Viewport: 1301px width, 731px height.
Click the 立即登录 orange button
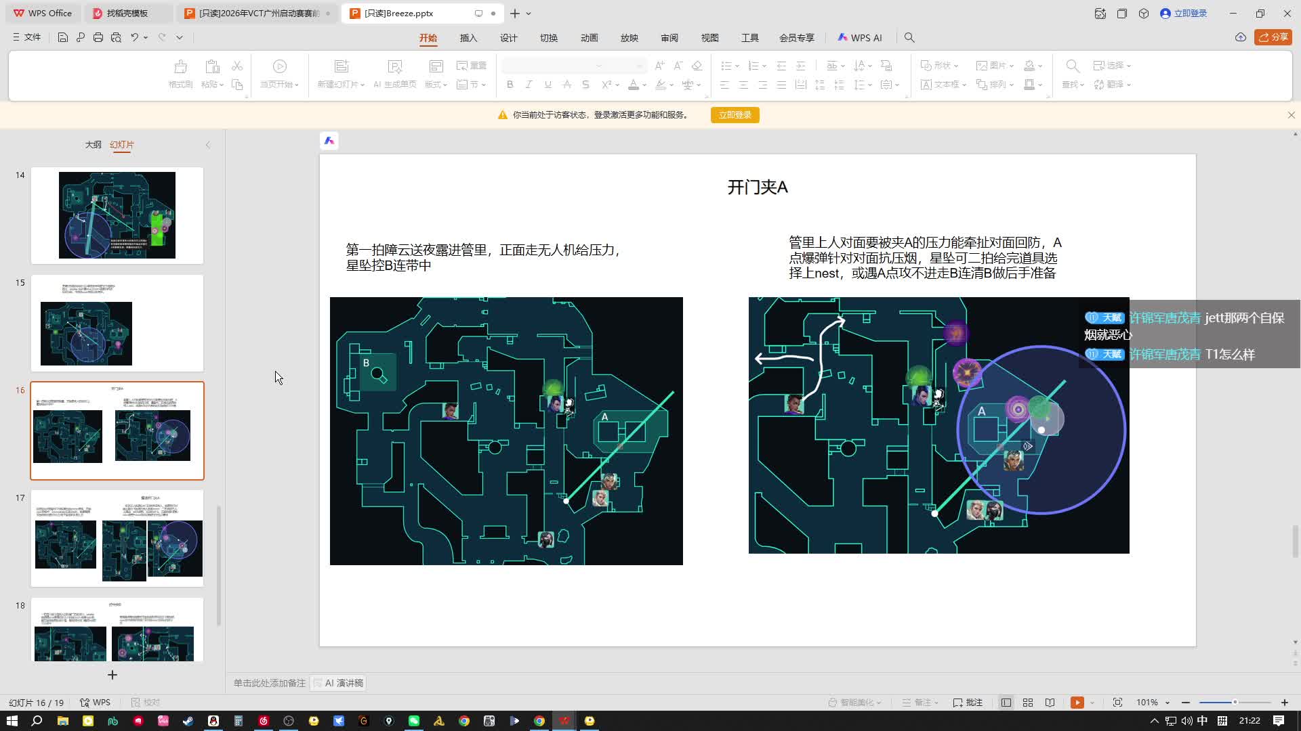pyautogui.click(x=735, y=115)
